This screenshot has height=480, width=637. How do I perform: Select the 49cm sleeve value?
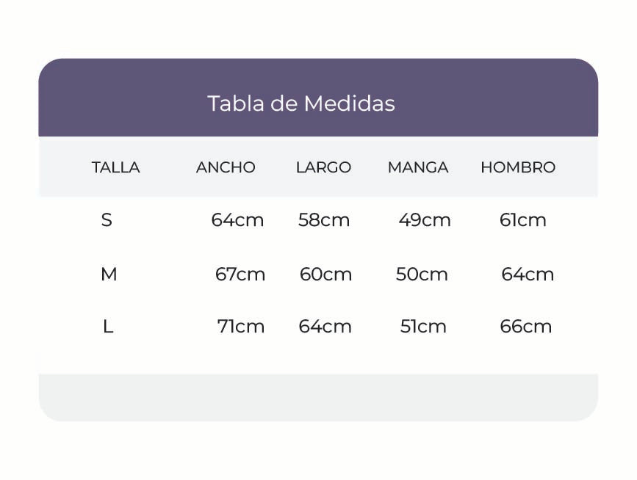[425, 220]
